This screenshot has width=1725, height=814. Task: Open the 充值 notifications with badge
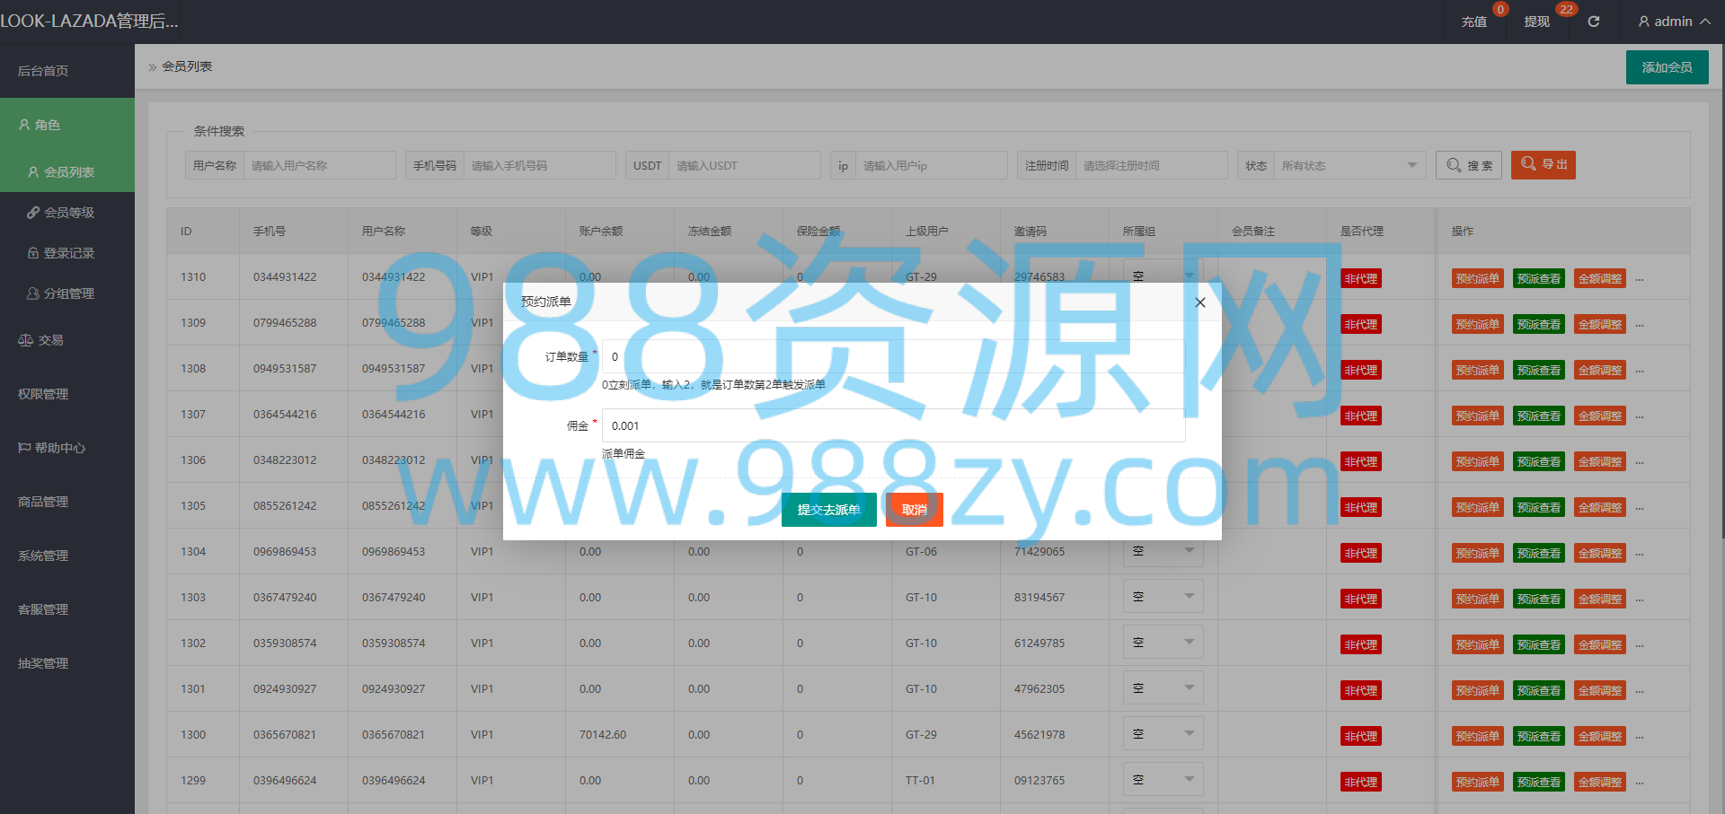coord(1474,22)
